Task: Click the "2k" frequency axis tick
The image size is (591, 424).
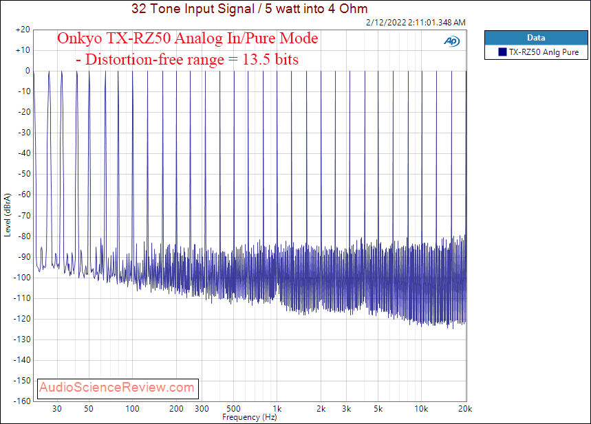Action: coord(321,409)
